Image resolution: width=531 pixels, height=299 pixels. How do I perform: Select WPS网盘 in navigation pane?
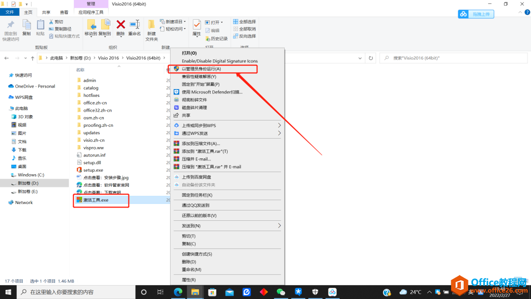[21, 97]
